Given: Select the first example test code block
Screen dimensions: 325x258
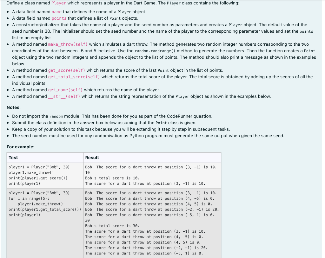Looking at the screenshot, I should 38,175.
